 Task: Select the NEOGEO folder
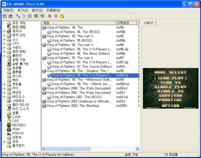(x=19, y=125)
